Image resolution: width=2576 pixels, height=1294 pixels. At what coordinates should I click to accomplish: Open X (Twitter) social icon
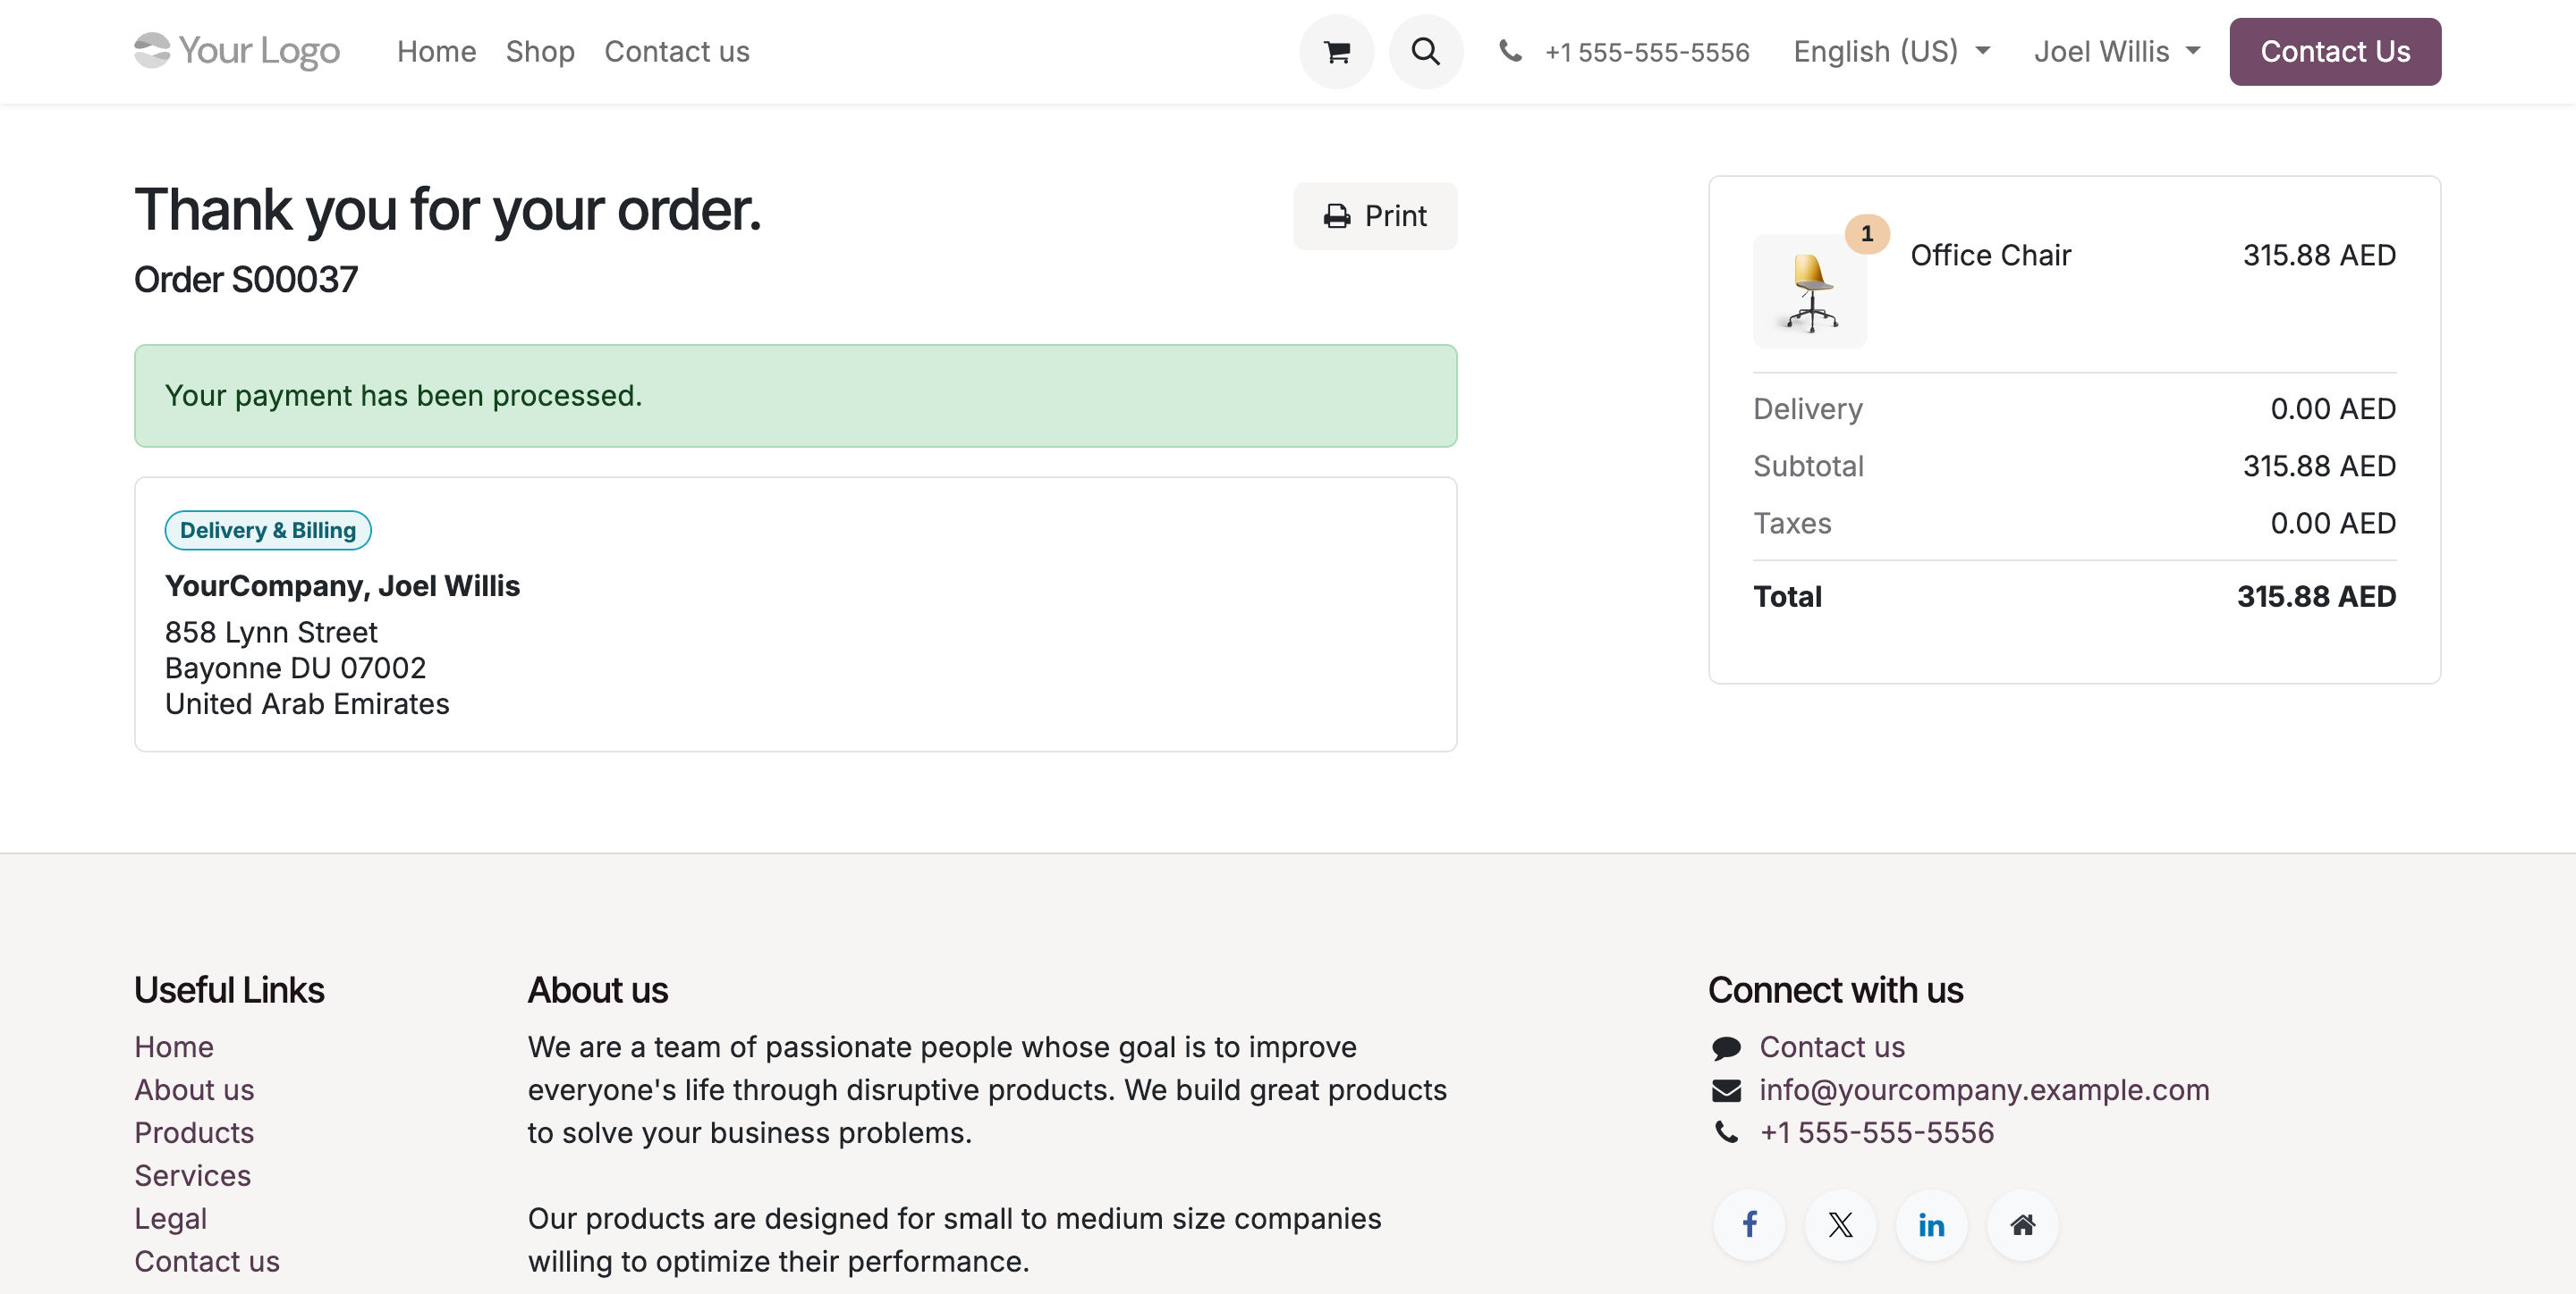(x=1841, y=1224)
